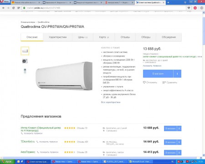Open reviews for the TDkomfort.ru offer

[x=82, y=142]
